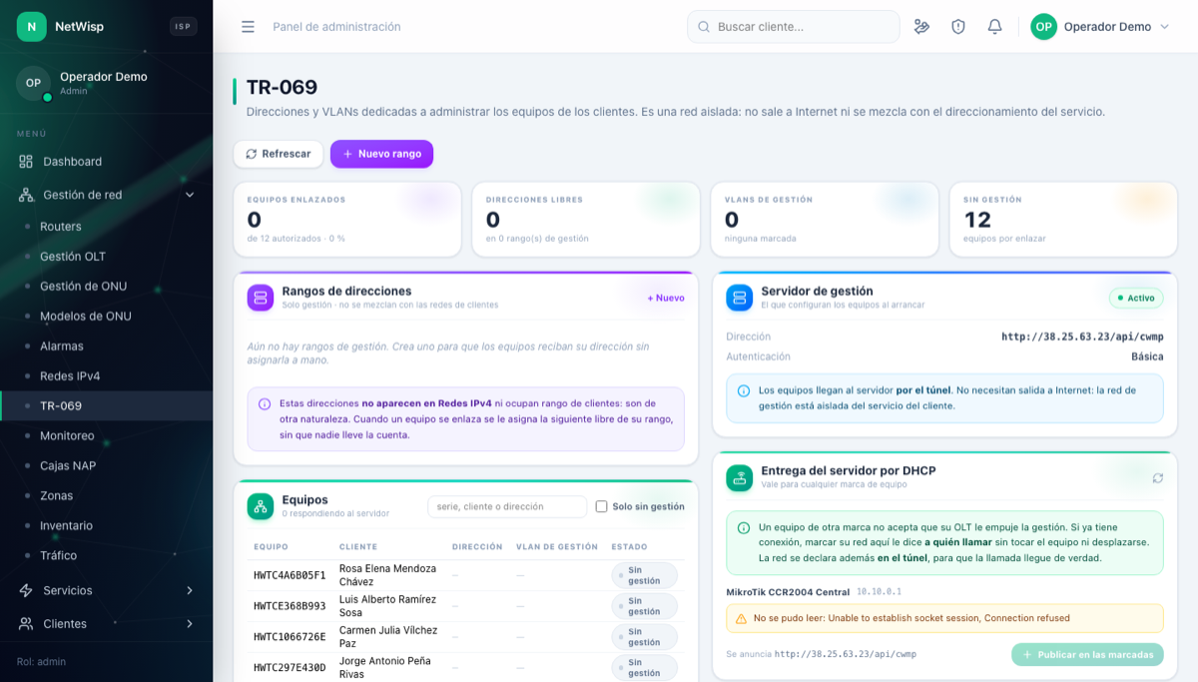This screenshot has width=1198, height=682.
Task: Click the Refrescar button
Action: pyautogui.click(x=279, y=154)
